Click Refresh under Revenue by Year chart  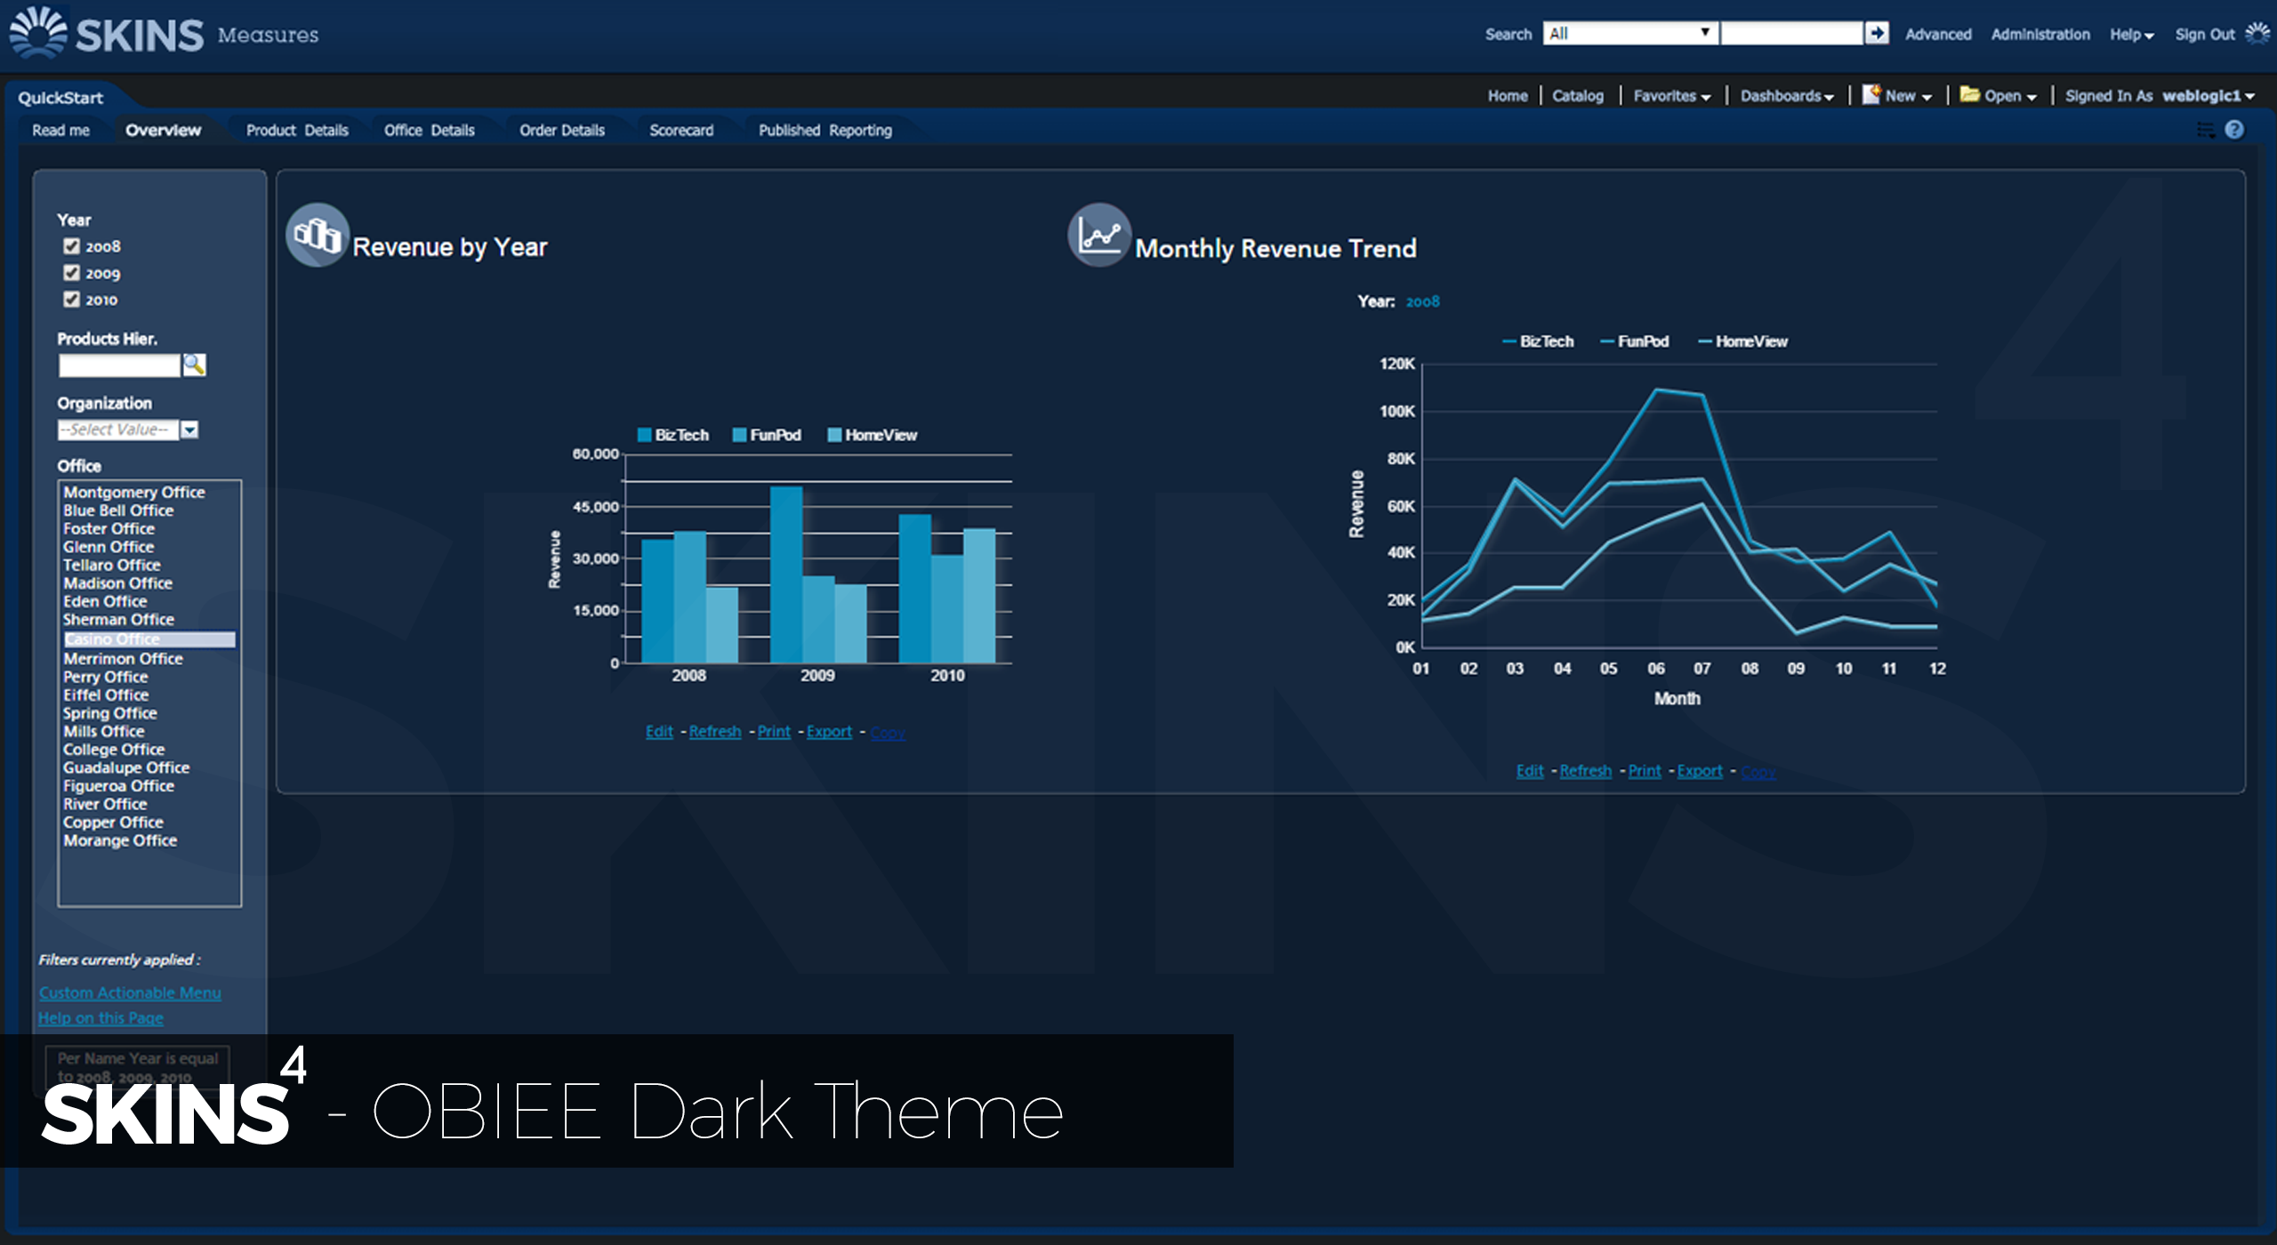715,731
